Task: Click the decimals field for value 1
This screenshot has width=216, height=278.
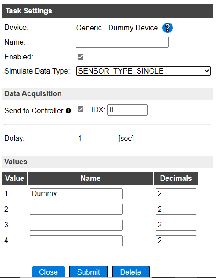Action: pyautogui.click(x=176, y=194)
